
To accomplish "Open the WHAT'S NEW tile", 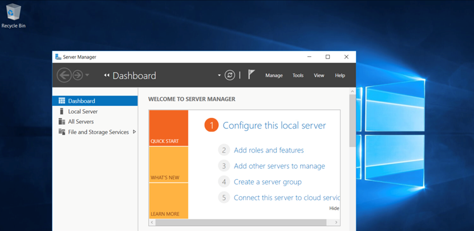I will tap(169, 164).
